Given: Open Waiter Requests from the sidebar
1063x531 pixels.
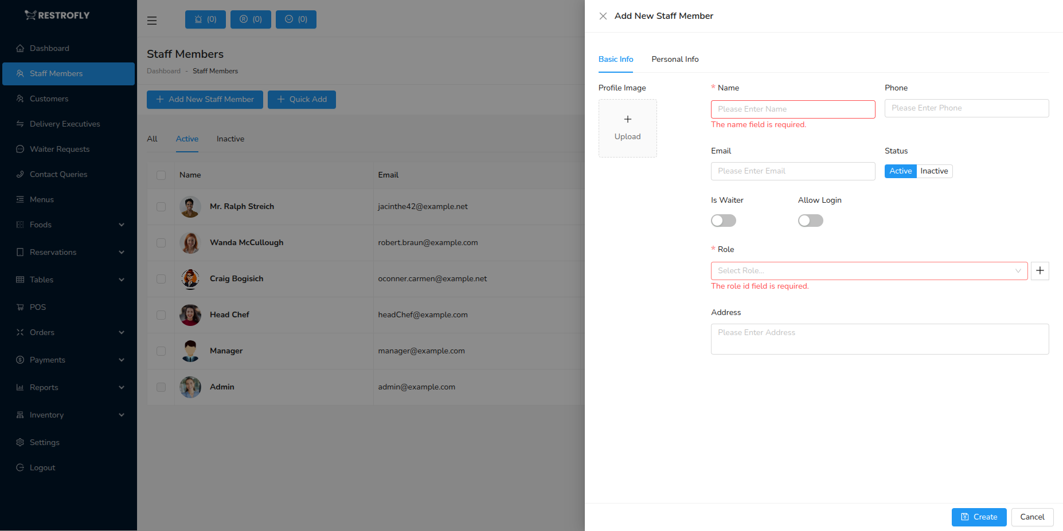Looking at the screenshot, I should pos(59,149).
